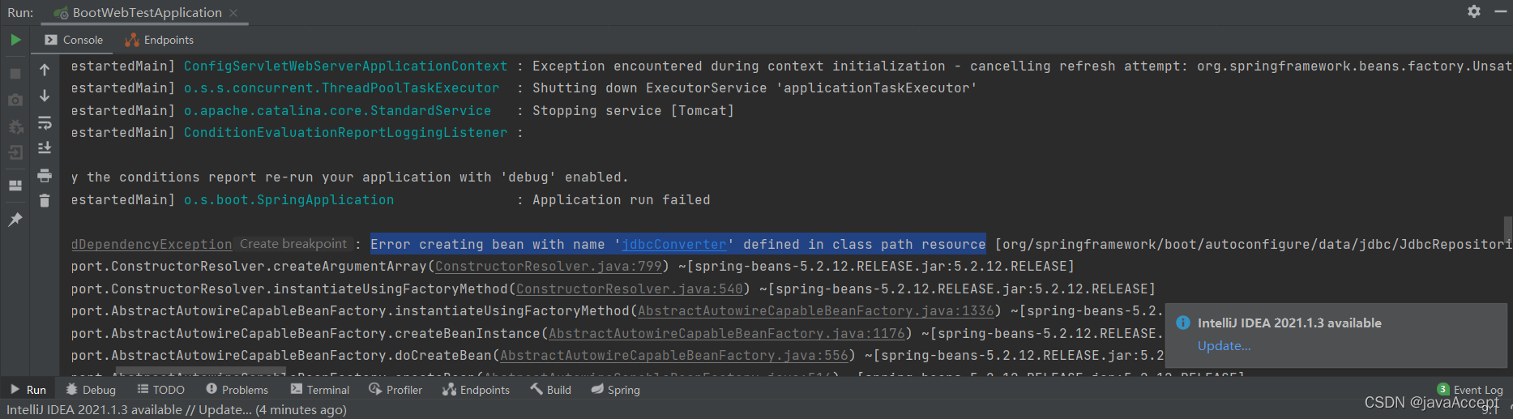The height and width of the screenshot is (419, 1513).
Task: Click the 'Stopping service [Tomcat]' log text
Action: pos(633,111)
